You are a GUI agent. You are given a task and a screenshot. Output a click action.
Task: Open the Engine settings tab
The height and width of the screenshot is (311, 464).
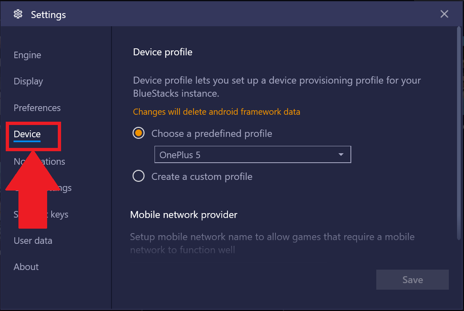[x=27, y=55]
